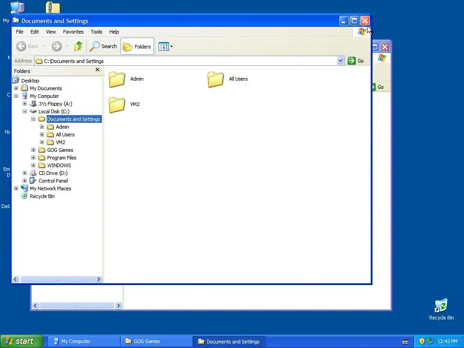The image size is (464, 348).
Task: Select Control Panel icon in tree
Action: [x=33, y=180]
